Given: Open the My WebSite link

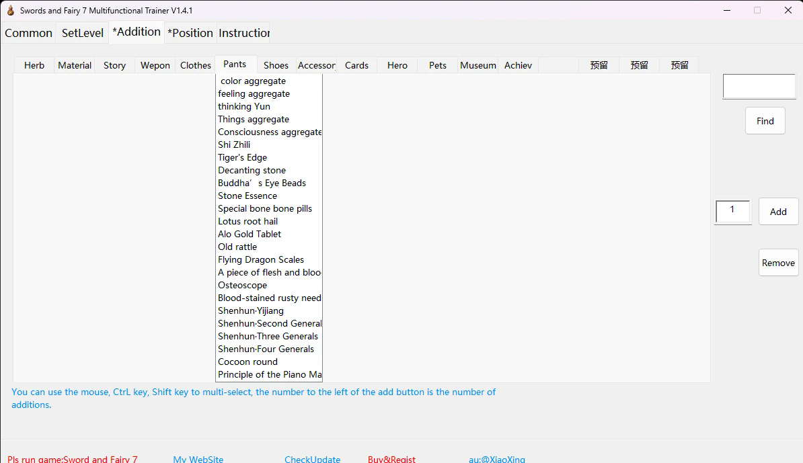Looking at the screenshot, I should point(198,459).
